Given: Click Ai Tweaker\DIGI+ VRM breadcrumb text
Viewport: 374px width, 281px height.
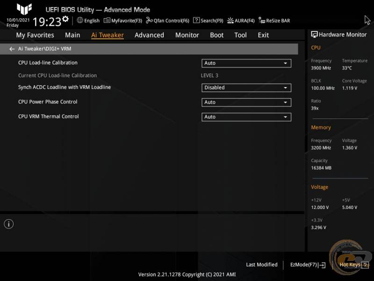Looking at the screenshot, I should 44,49.
